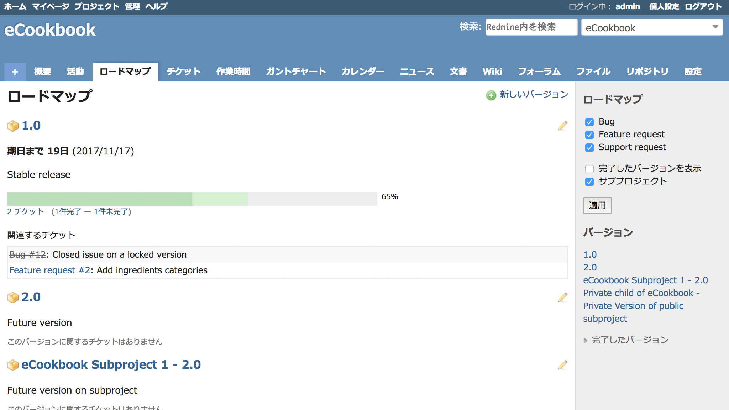This screenshot has height=410, width=729.
Task: Open the 文書 tab
Action: (458, 72)
